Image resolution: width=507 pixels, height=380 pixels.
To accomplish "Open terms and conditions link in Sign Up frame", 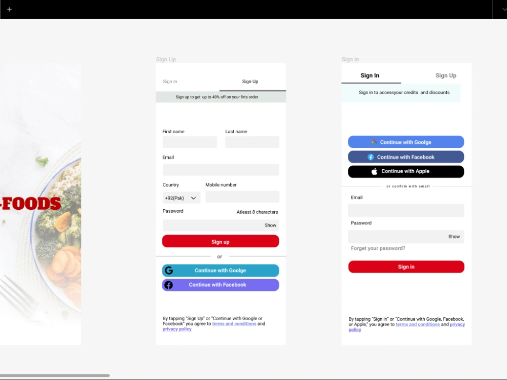I will click(234, 324).
